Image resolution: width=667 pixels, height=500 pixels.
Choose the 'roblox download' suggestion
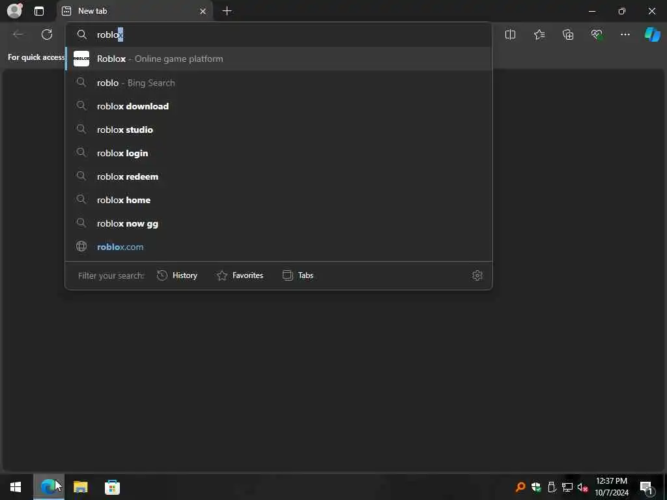click(x=279, y=106)
